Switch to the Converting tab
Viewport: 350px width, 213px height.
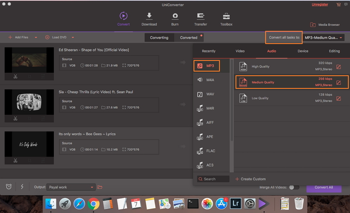click(159, 38)
